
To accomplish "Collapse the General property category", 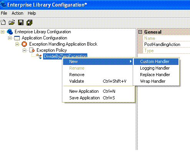I will (x=140, y=32).
